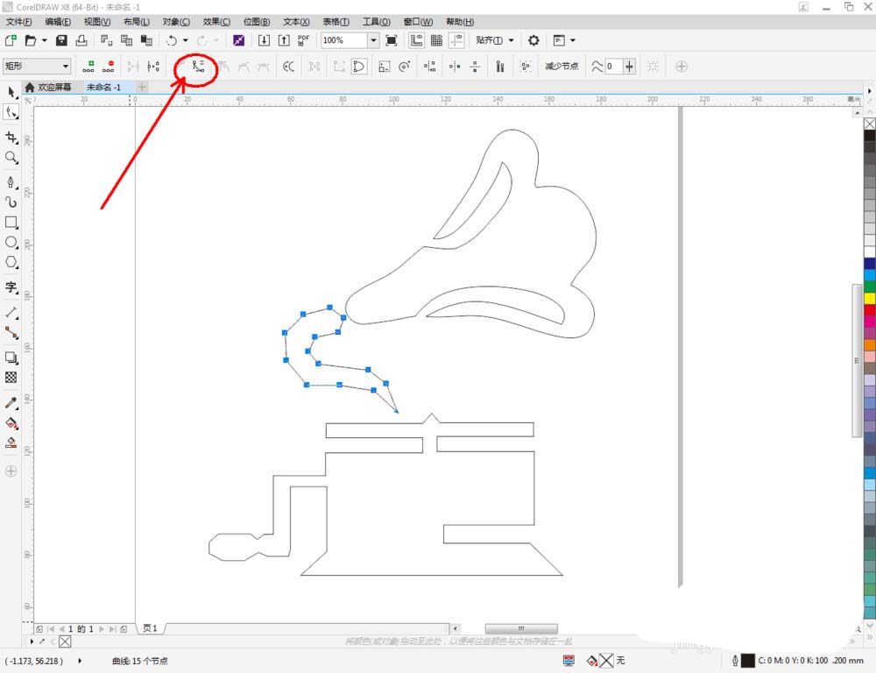
Task: Open the application launcher dropdown
Action: pos(573,40)
